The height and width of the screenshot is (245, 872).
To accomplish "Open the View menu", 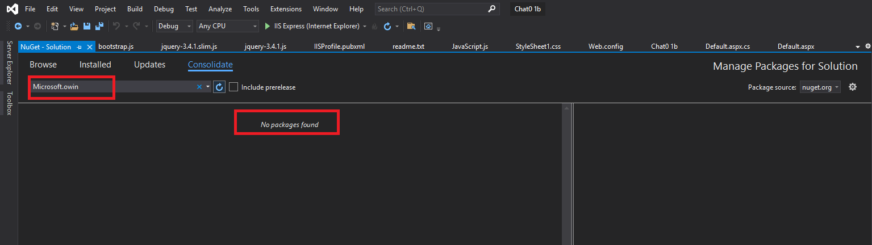I will [x=76, y=9].
